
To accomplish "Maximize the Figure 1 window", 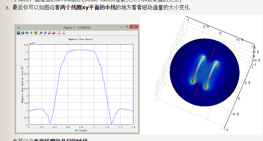I will pos(127,27).
